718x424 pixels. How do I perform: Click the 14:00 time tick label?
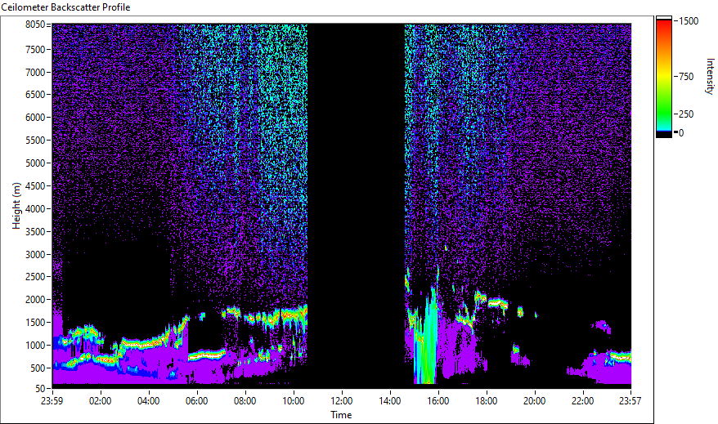click(390, 401)
